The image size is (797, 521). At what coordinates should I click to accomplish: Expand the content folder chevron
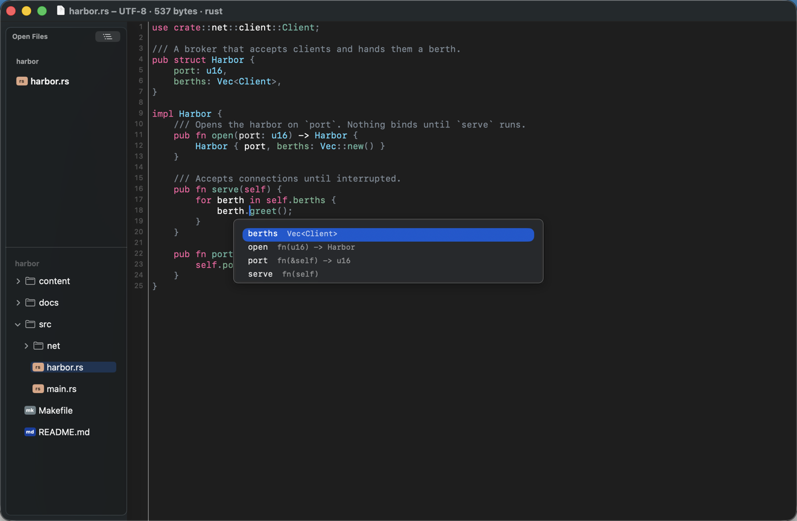click(x=18, y=281)
